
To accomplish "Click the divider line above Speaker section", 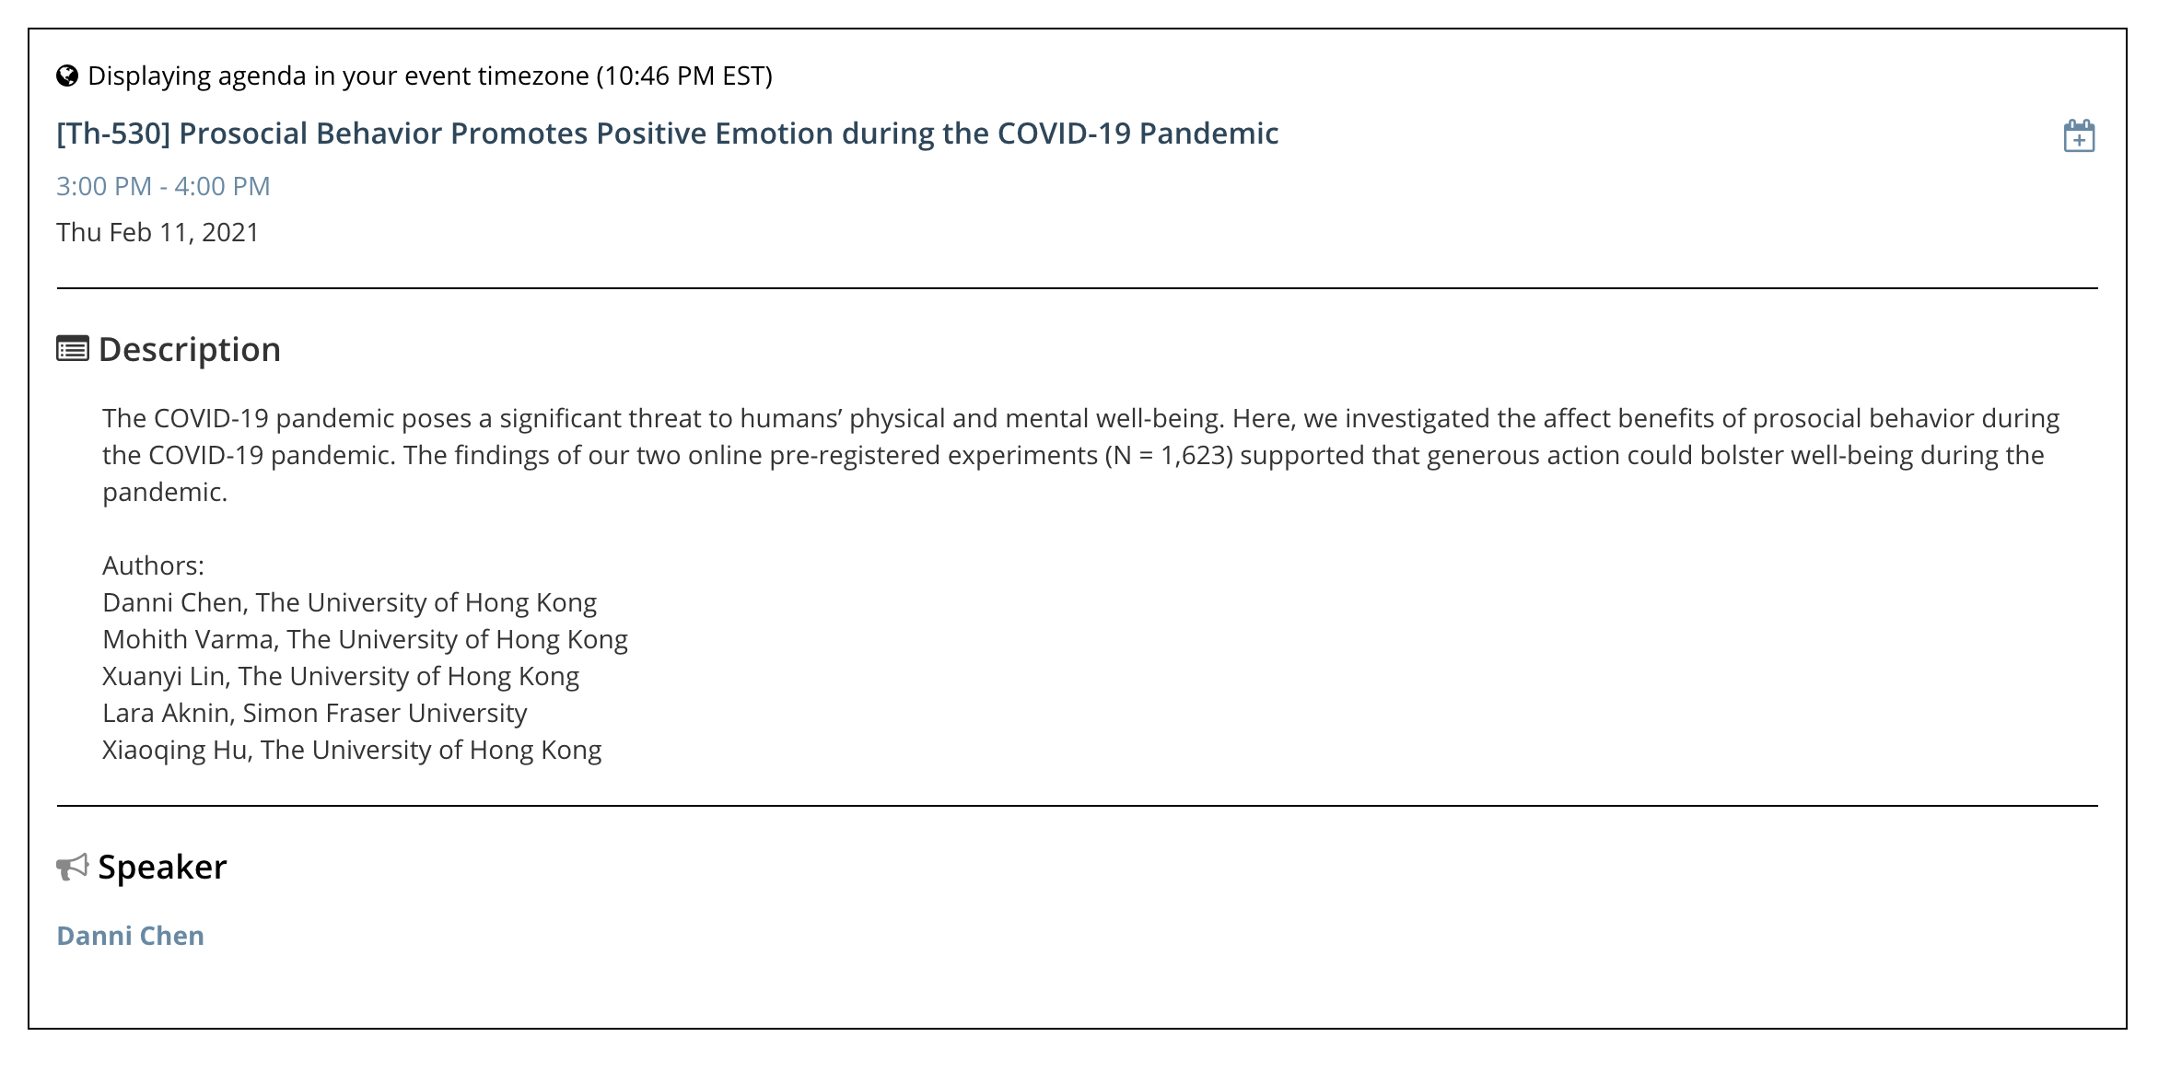I will 1078,806.
